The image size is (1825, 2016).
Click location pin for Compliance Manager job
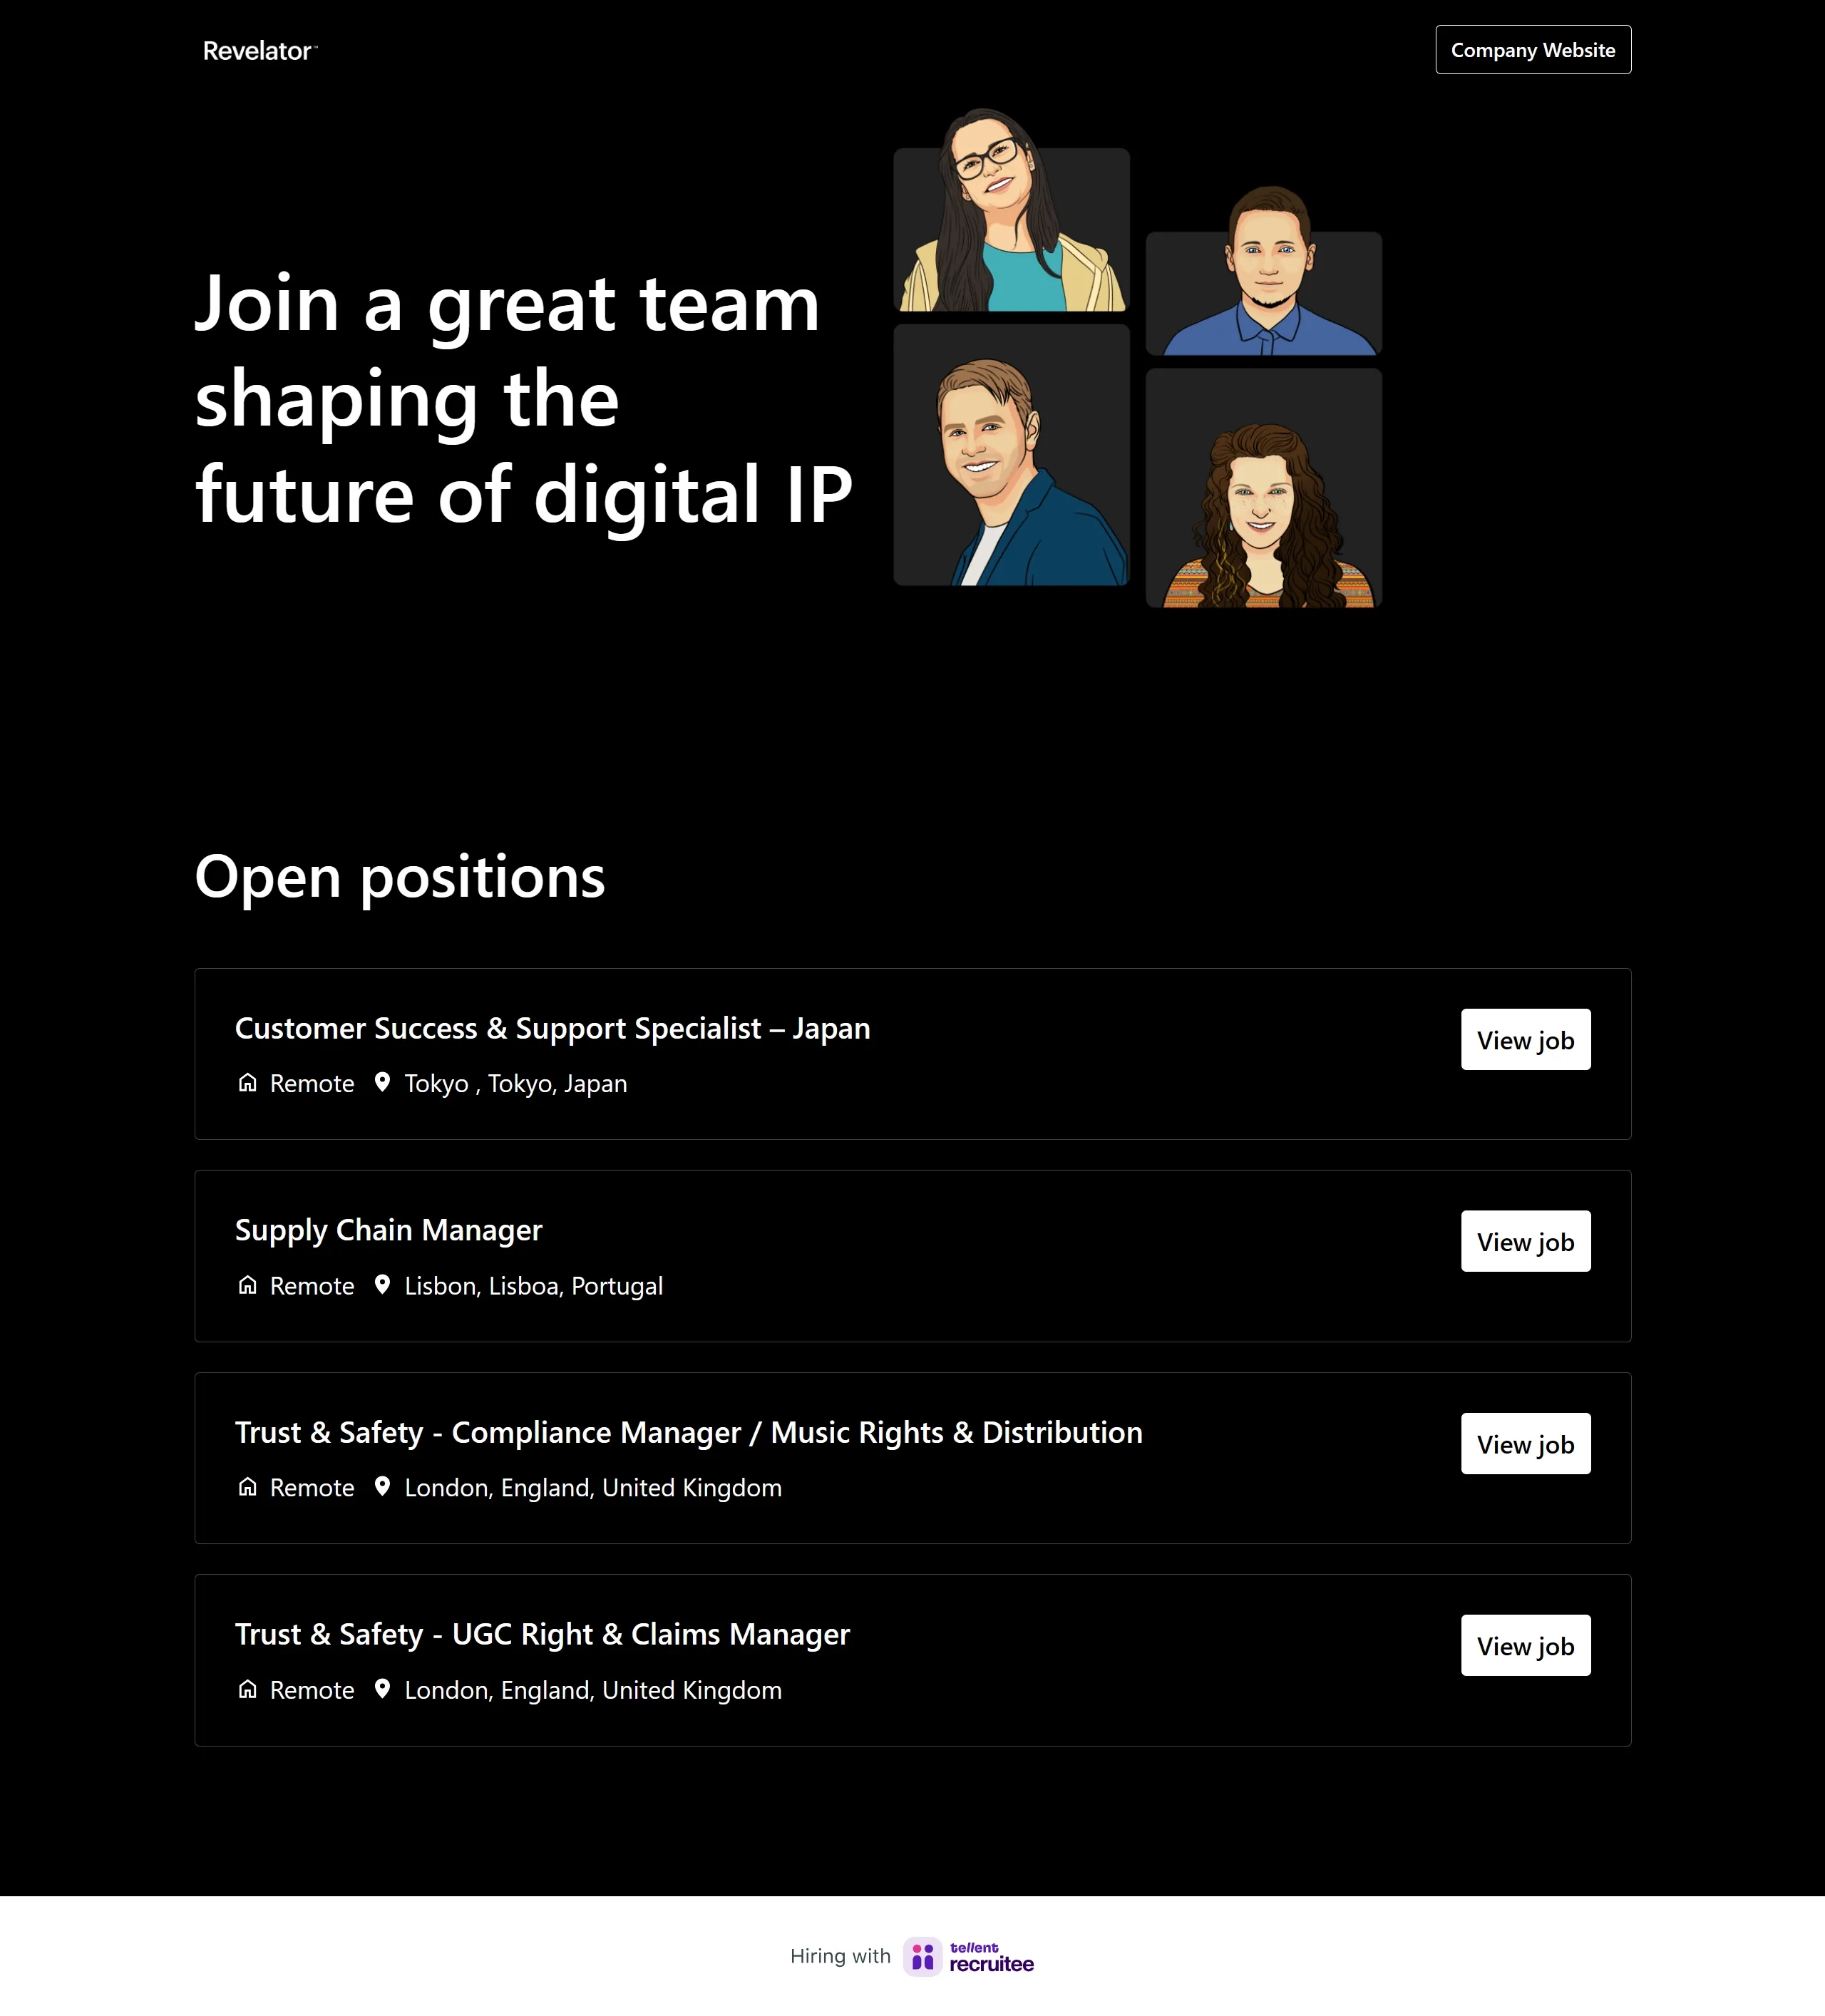tap(382, 1487)
